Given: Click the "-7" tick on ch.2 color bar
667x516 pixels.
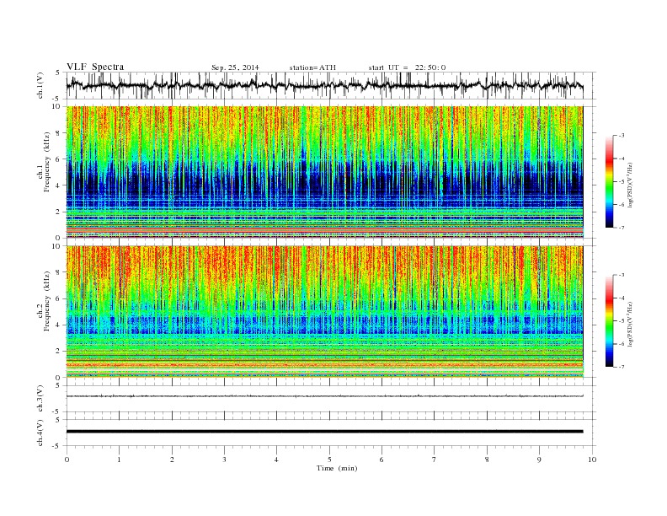Looking at the screenshot, I should pos(622,367).
